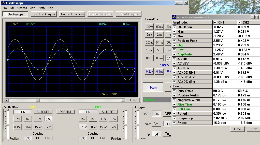This screenshot has height=145, width=260.
Task: Toggle the Frequency measurement checkbox
Action: coord(174,118)
